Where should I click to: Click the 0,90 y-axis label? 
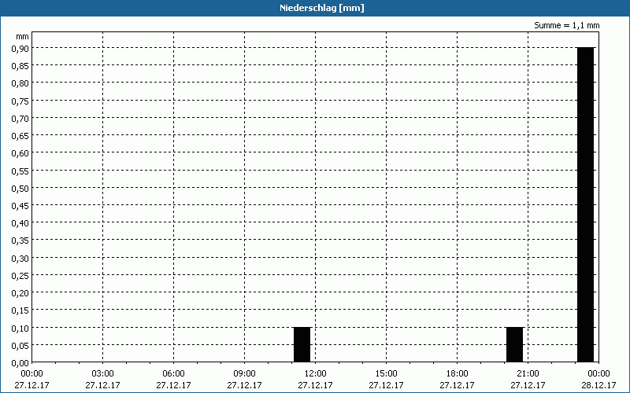pos(20,48)
